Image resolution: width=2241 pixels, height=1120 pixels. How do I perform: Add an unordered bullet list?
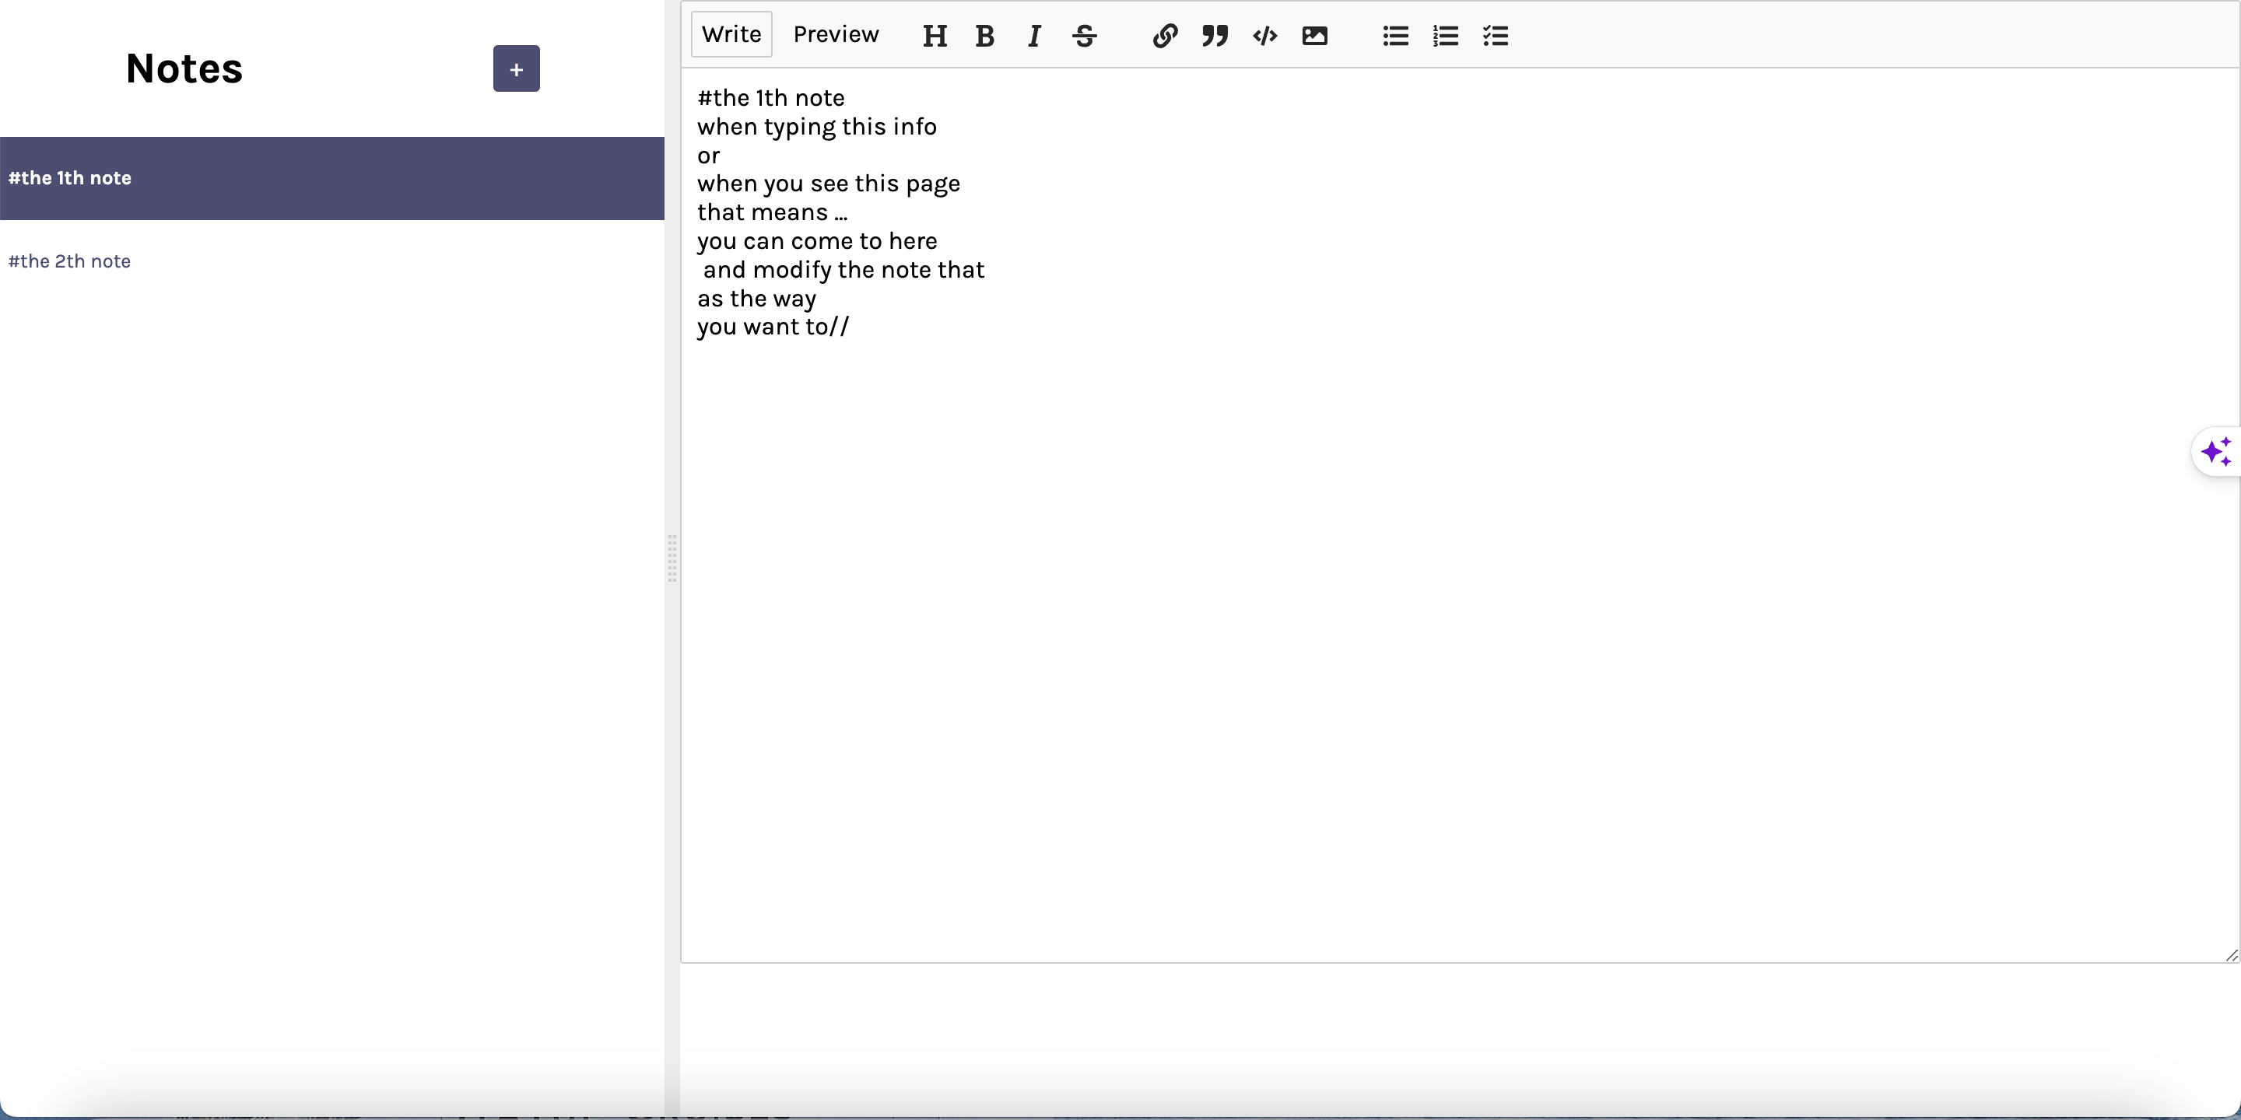[1395, 36]
